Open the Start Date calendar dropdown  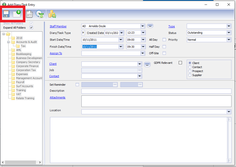(121, 40)
